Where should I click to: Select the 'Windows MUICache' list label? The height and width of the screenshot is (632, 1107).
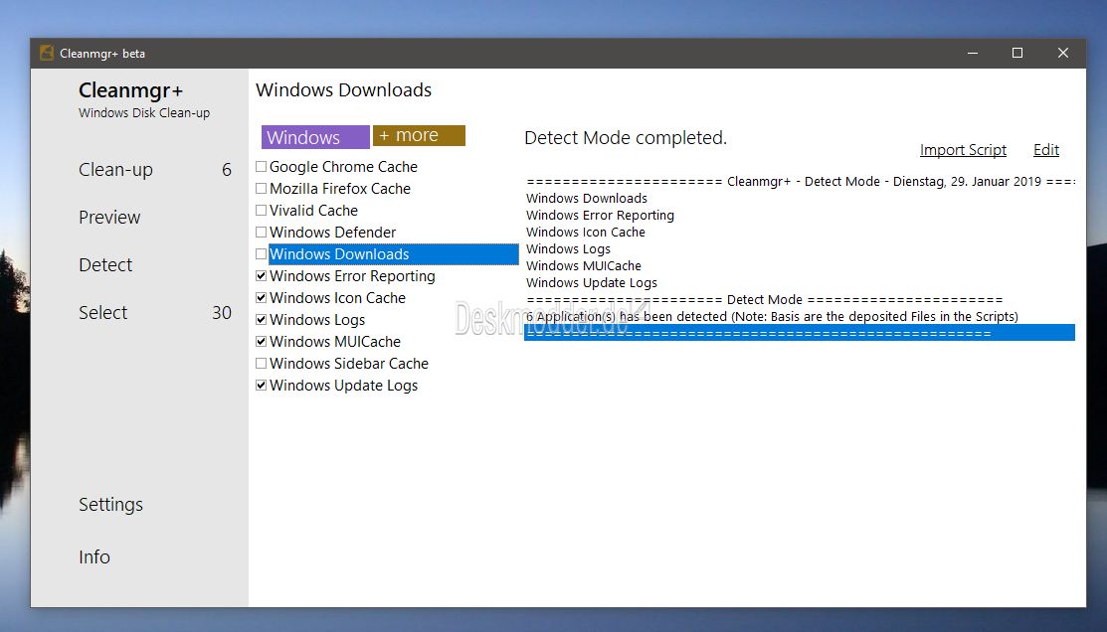click(334, 342)
